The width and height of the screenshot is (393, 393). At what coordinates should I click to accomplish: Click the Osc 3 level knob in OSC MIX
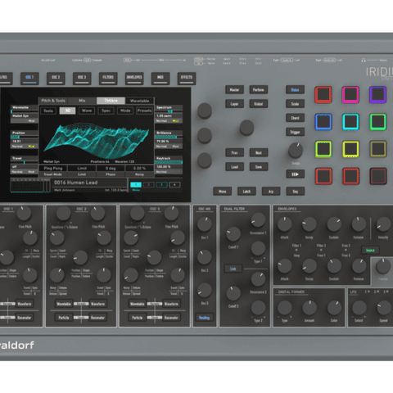(x=205, y=290)
